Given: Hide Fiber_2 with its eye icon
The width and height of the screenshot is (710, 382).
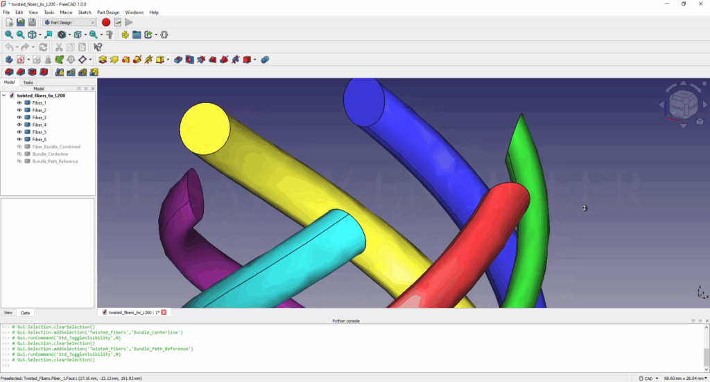Looking at the screenshot, I should (19, 110).
